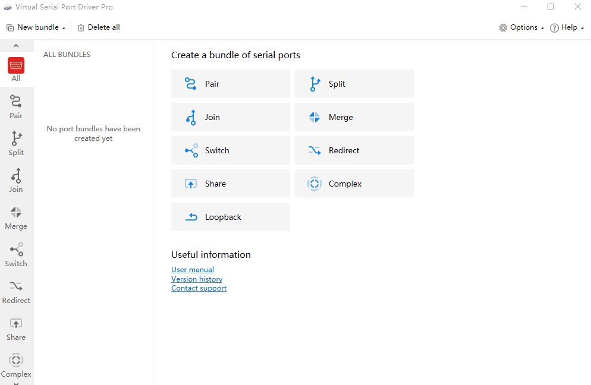The height and width of the screenshot is (385, 591).
Task: Maximize the Virtual Serial Port Driver window
Action: click(551, 7)
